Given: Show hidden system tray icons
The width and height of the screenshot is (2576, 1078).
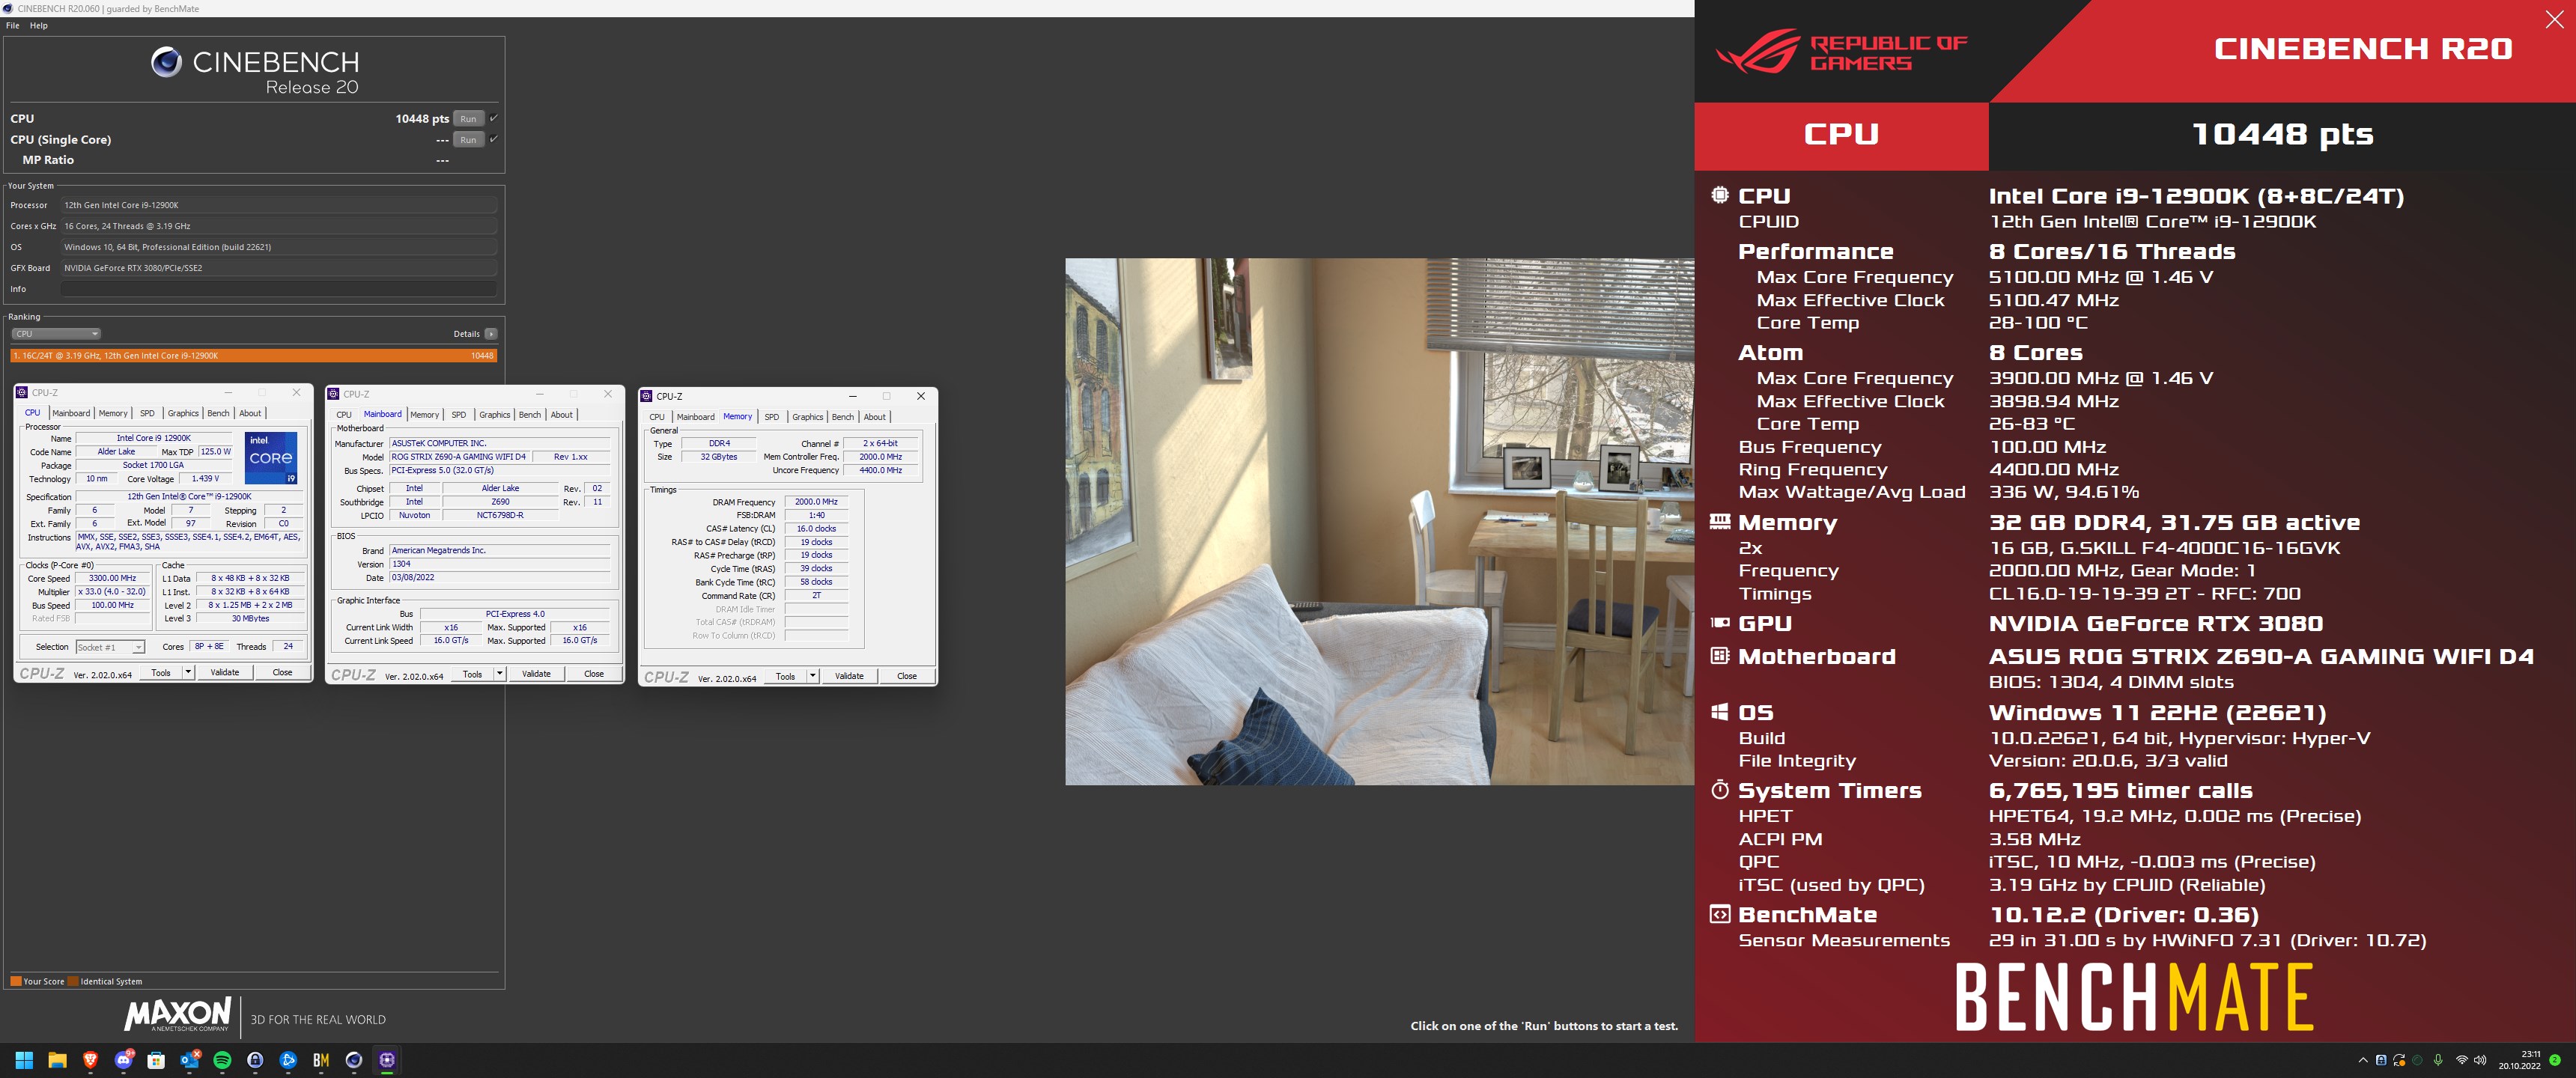Looking at the screenshot, I should (x=2363, y=1060).
